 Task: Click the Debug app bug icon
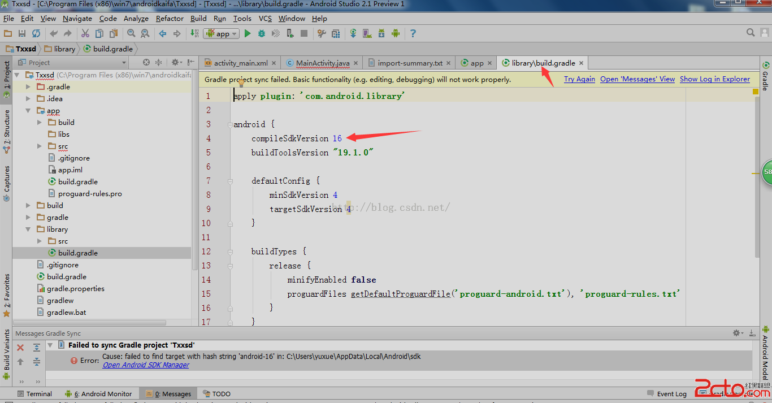click(x=261, y=34)
